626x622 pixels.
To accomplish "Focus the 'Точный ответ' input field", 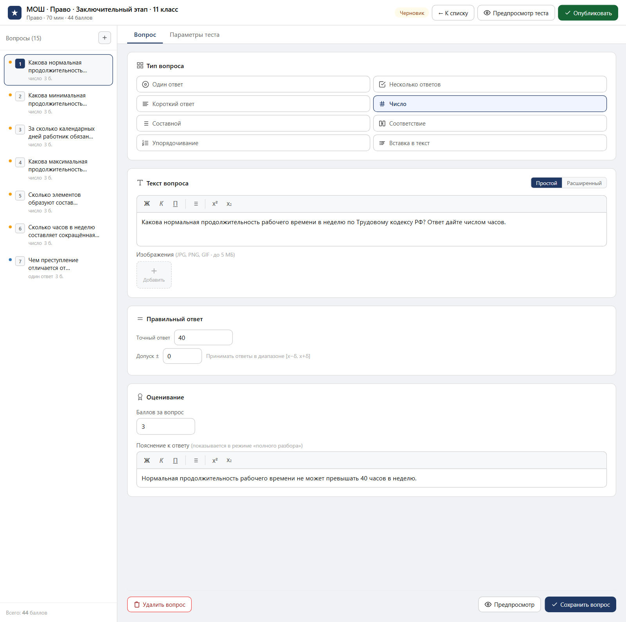I will (x=203, y=338).
